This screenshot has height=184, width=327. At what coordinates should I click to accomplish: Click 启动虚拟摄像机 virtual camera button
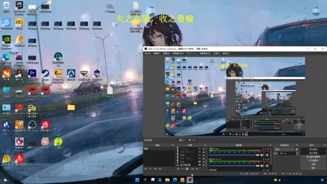coord(313,157)
